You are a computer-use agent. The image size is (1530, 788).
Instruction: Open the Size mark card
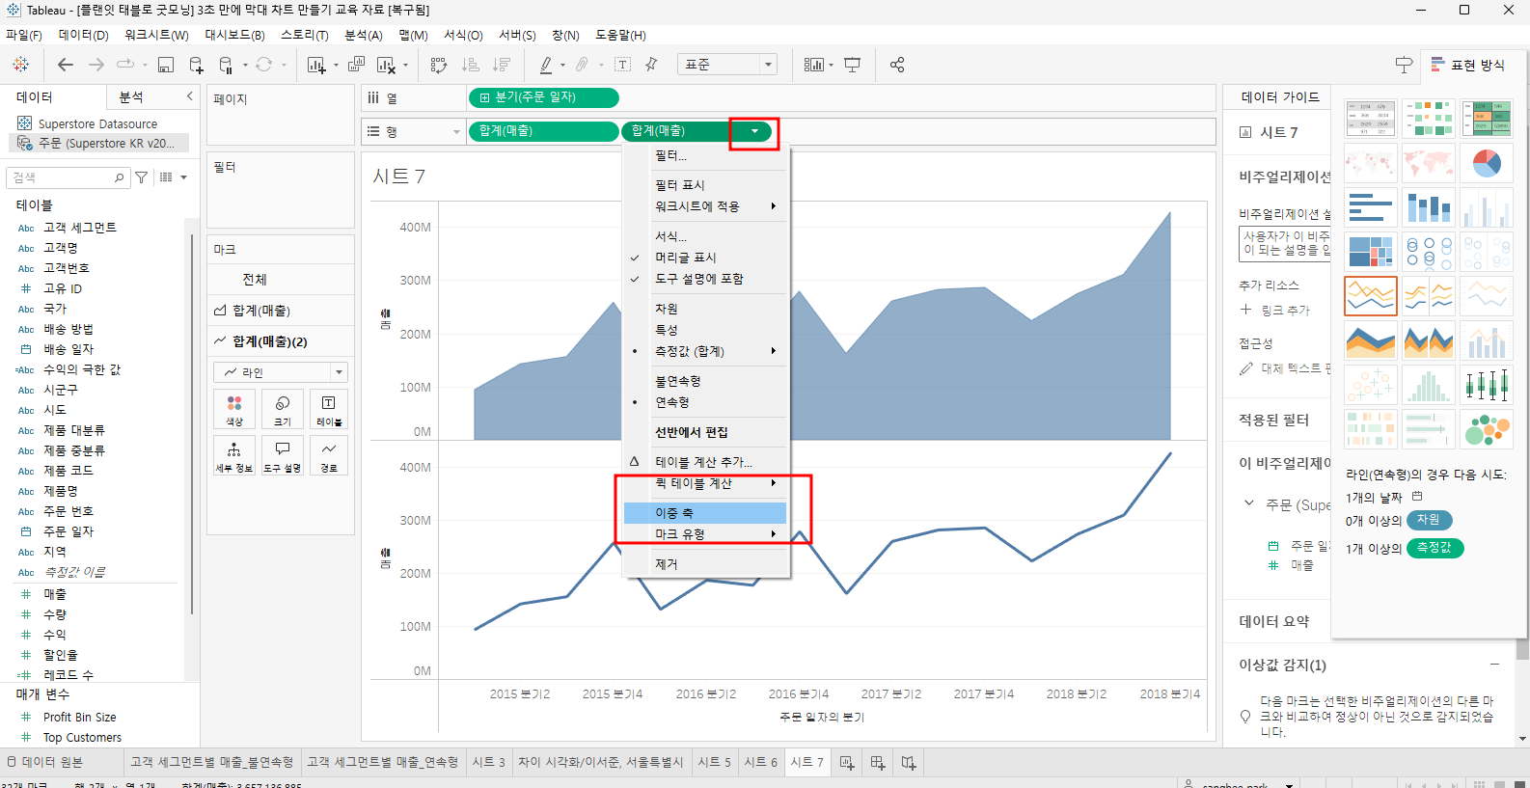click(x=283, y=409)
